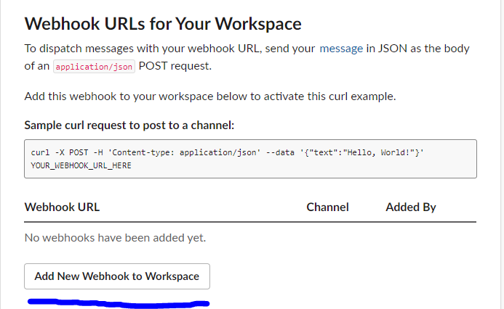Open the blue 'message' hyperlink
This screenshot has width=504, height=309.
pyautogui.click(x=341, y=49)
